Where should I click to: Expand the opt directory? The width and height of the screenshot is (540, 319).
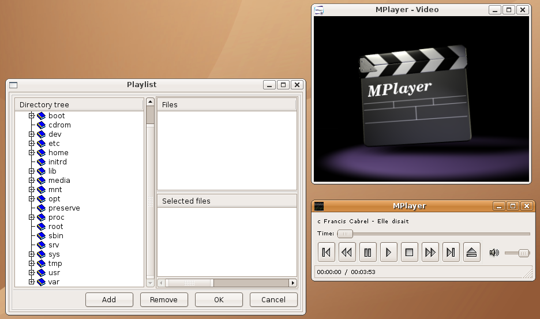tap(31, 199)
